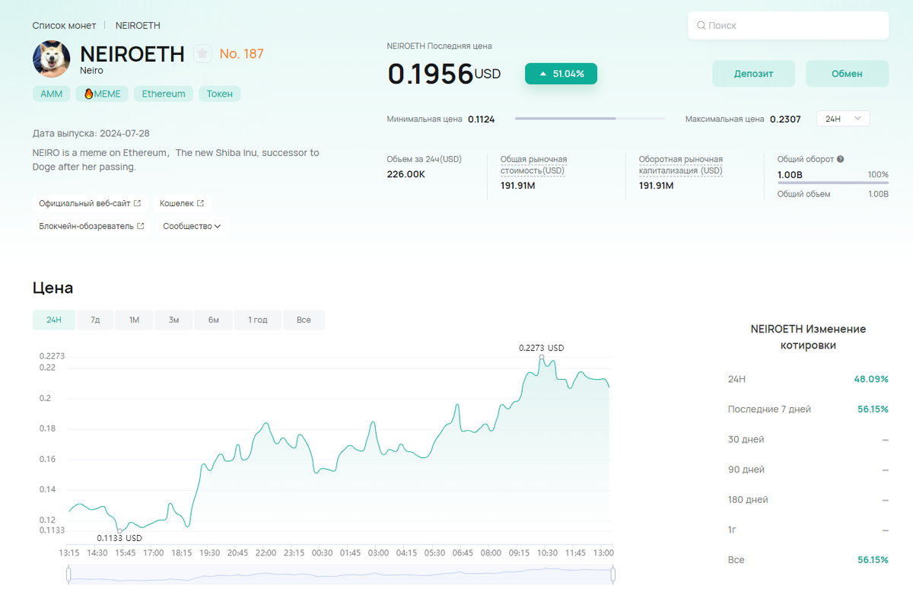Click the Депозит button
This screenshot has width=913, height=608.
pos(753,74)
